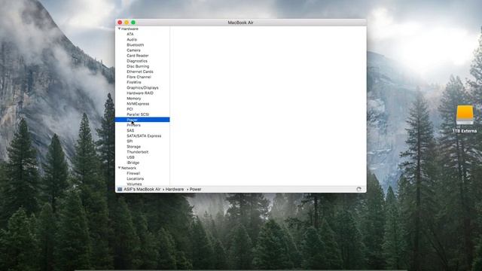Click ASIF's MacBook Air in path bar

click(x=142, y=189)
